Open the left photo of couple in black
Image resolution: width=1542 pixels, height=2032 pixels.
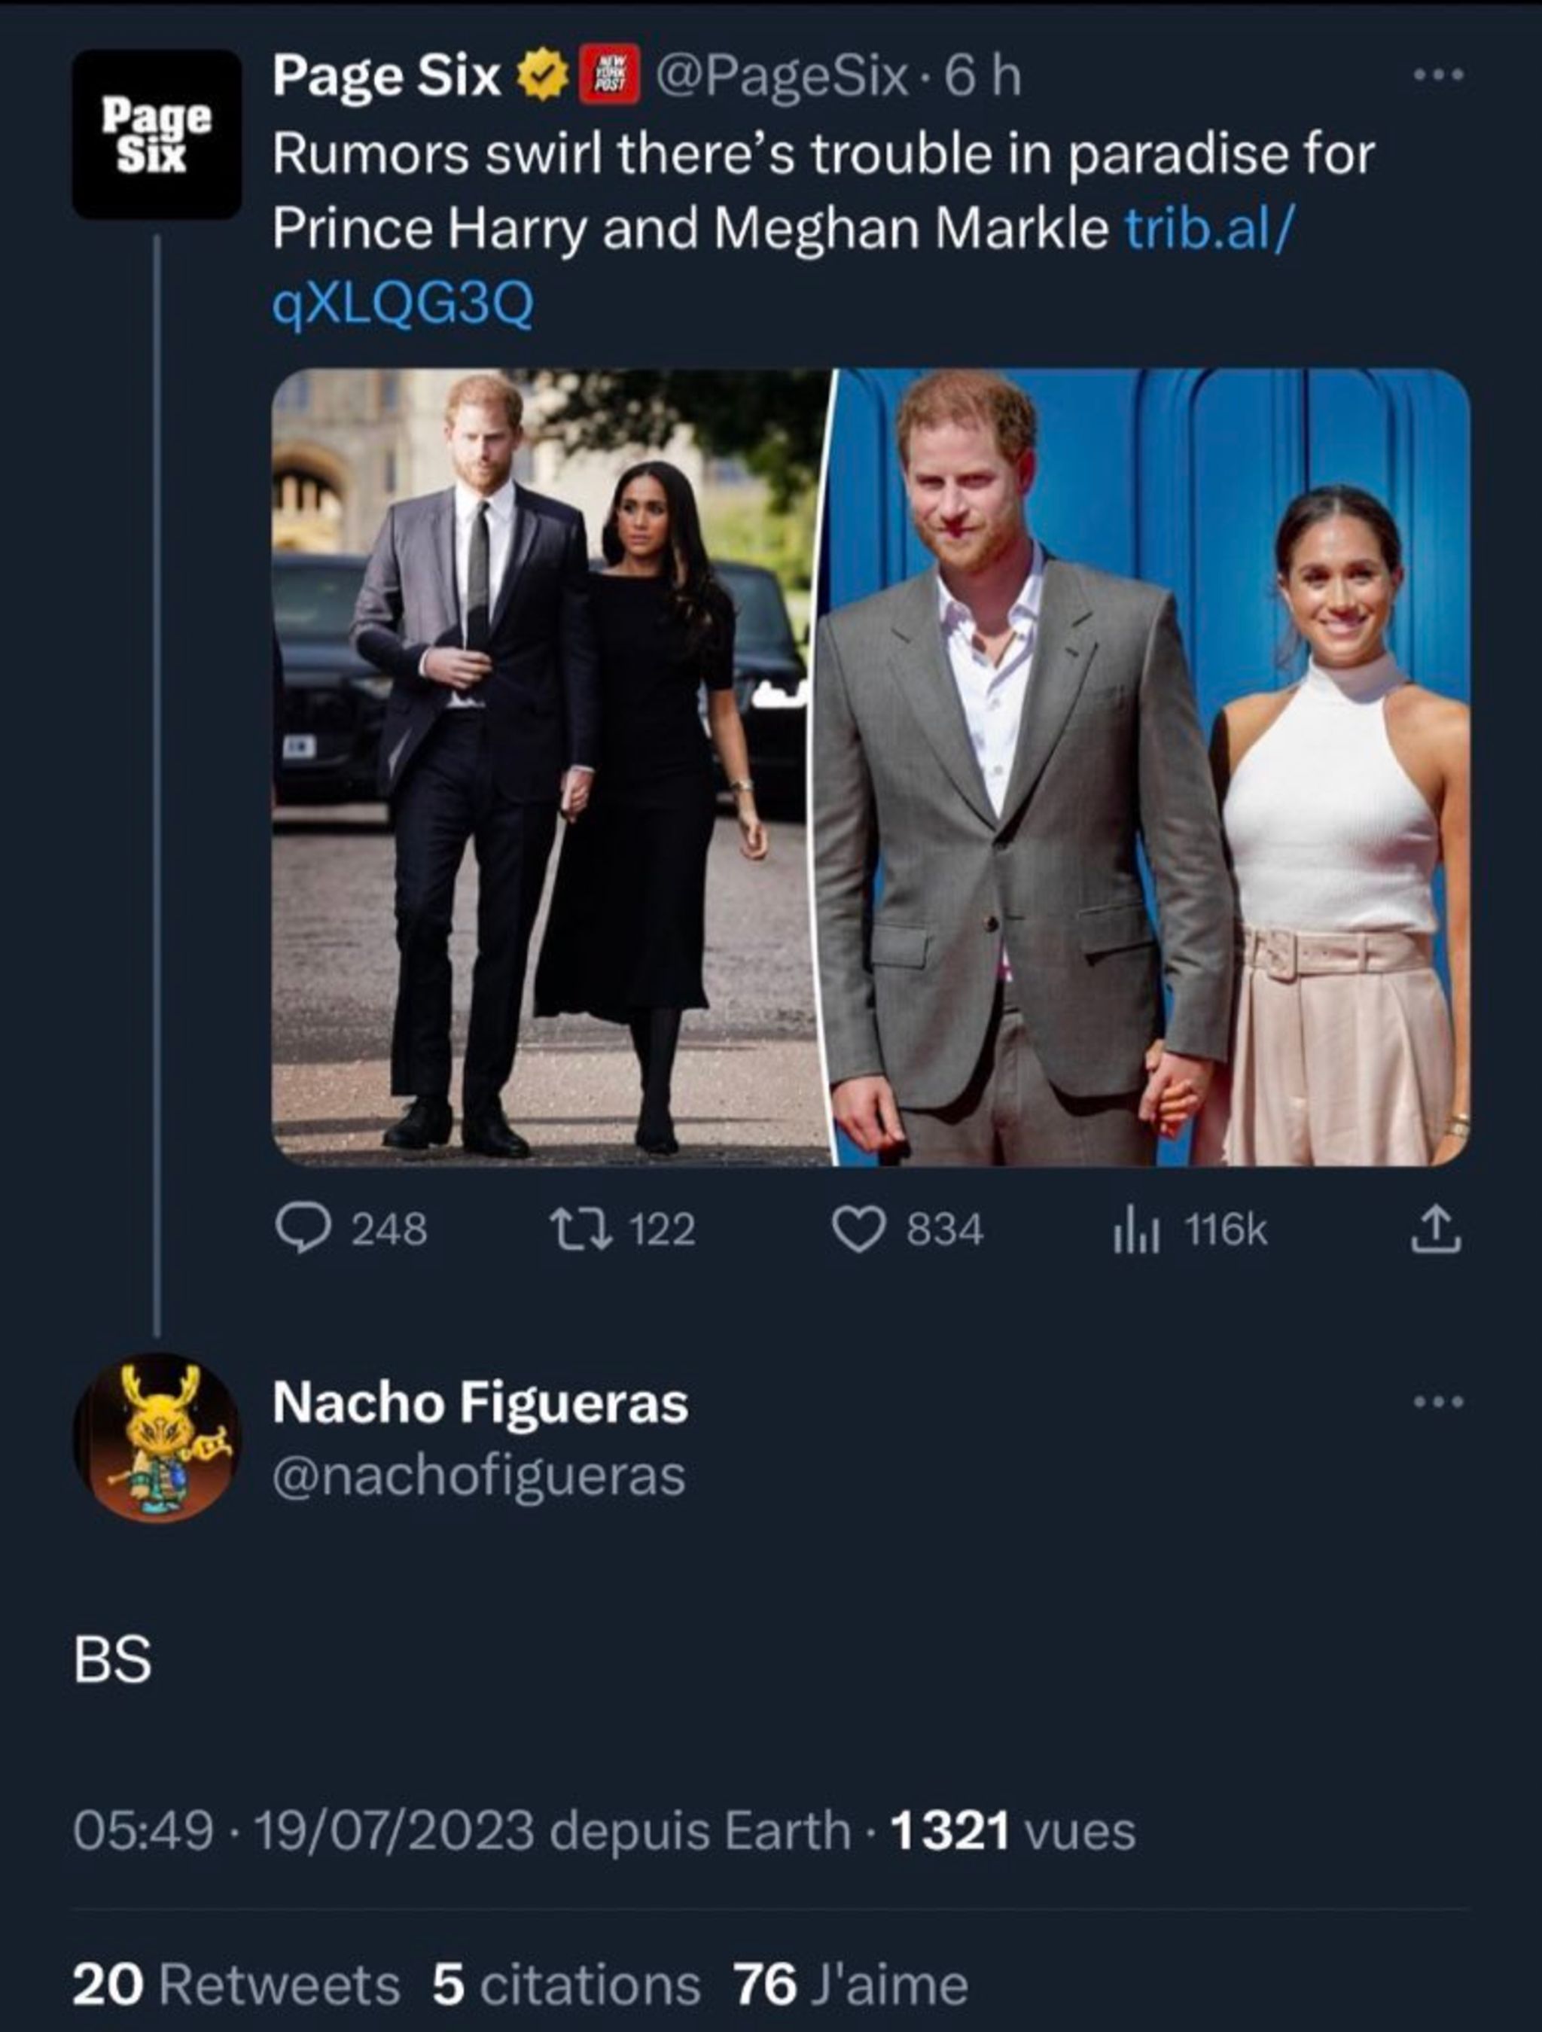550,767
